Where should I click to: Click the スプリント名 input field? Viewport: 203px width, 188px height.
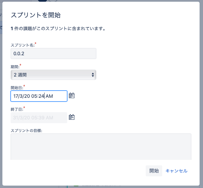53,54
